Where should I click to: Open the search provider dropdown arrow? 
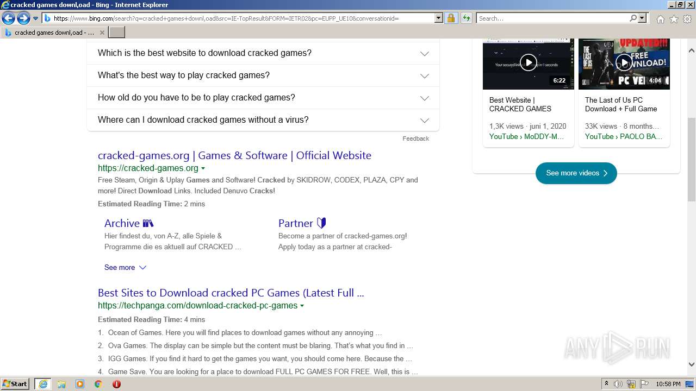[x=642, y=18]
